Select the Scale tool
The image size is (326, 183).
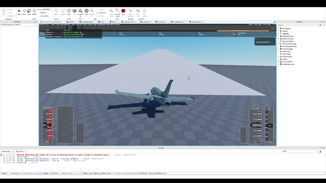[29, 10]
